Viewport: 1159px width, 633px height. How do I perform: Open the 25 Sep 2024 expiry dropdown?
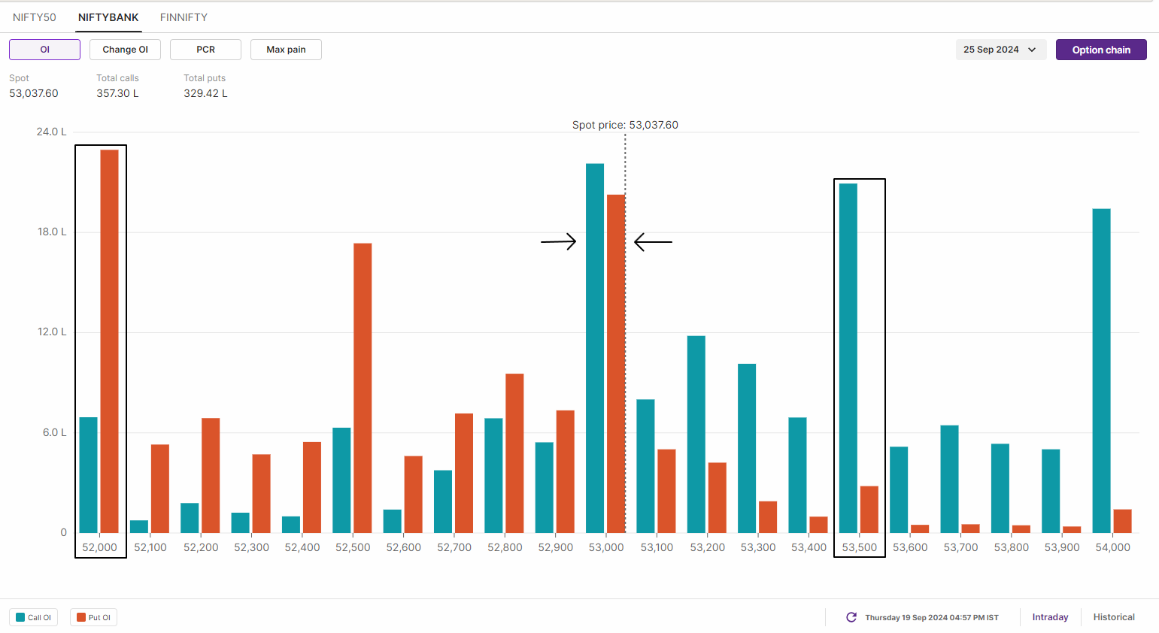point(1001,50)
